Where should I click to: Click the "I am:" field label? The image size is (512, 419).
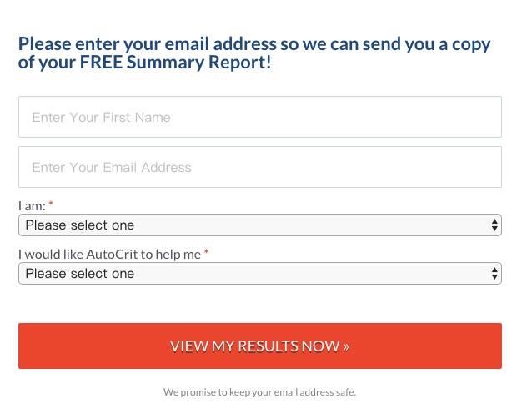pos(32,205)
